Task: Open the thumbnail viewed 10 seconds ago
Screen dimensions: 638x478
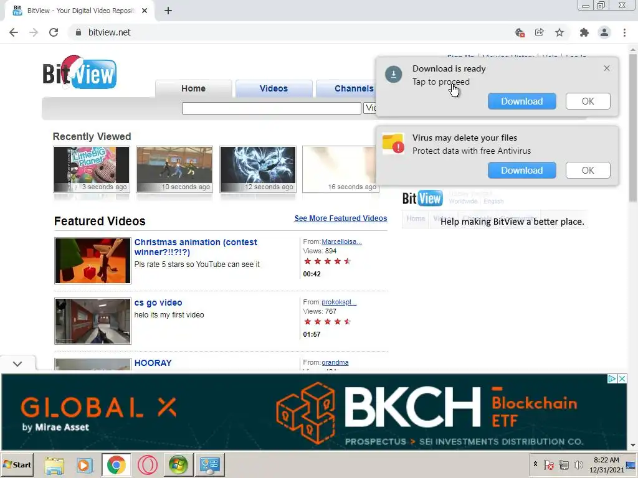Action: pos(174,169)
